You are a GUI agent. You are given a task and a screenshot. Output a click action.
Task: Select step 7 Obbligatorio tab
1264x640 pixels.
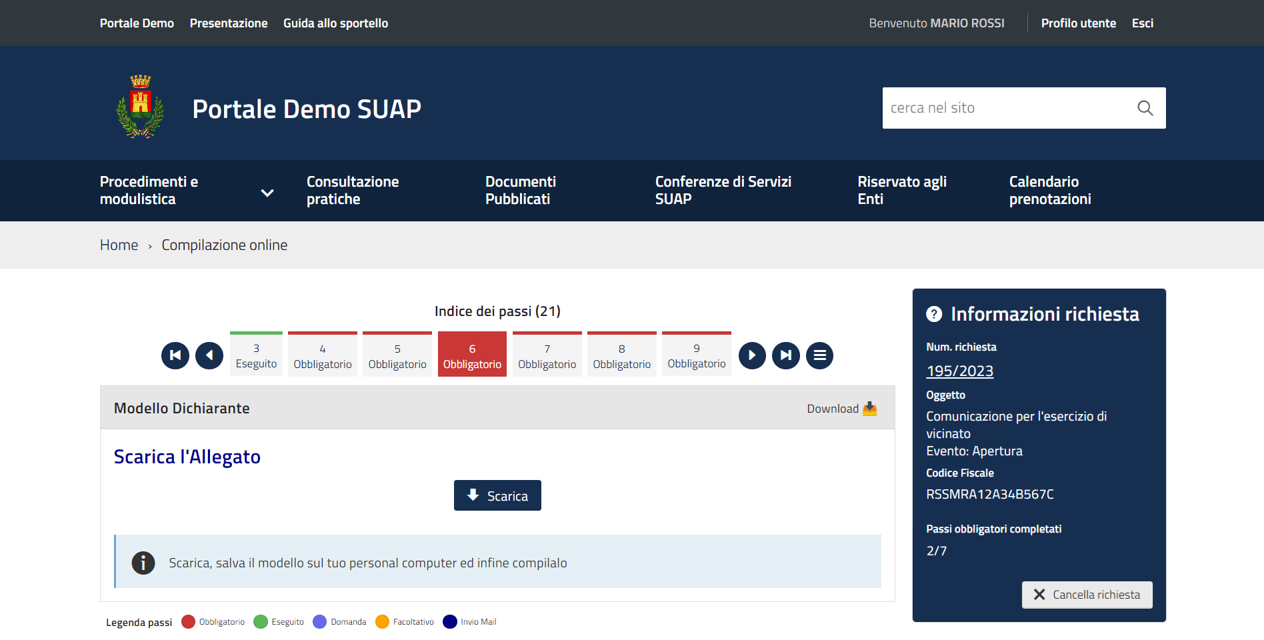(x=547, y=356)
